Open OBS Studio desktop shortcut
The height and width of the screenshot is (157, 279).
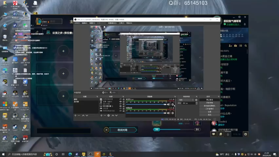(x=15, y=117)
